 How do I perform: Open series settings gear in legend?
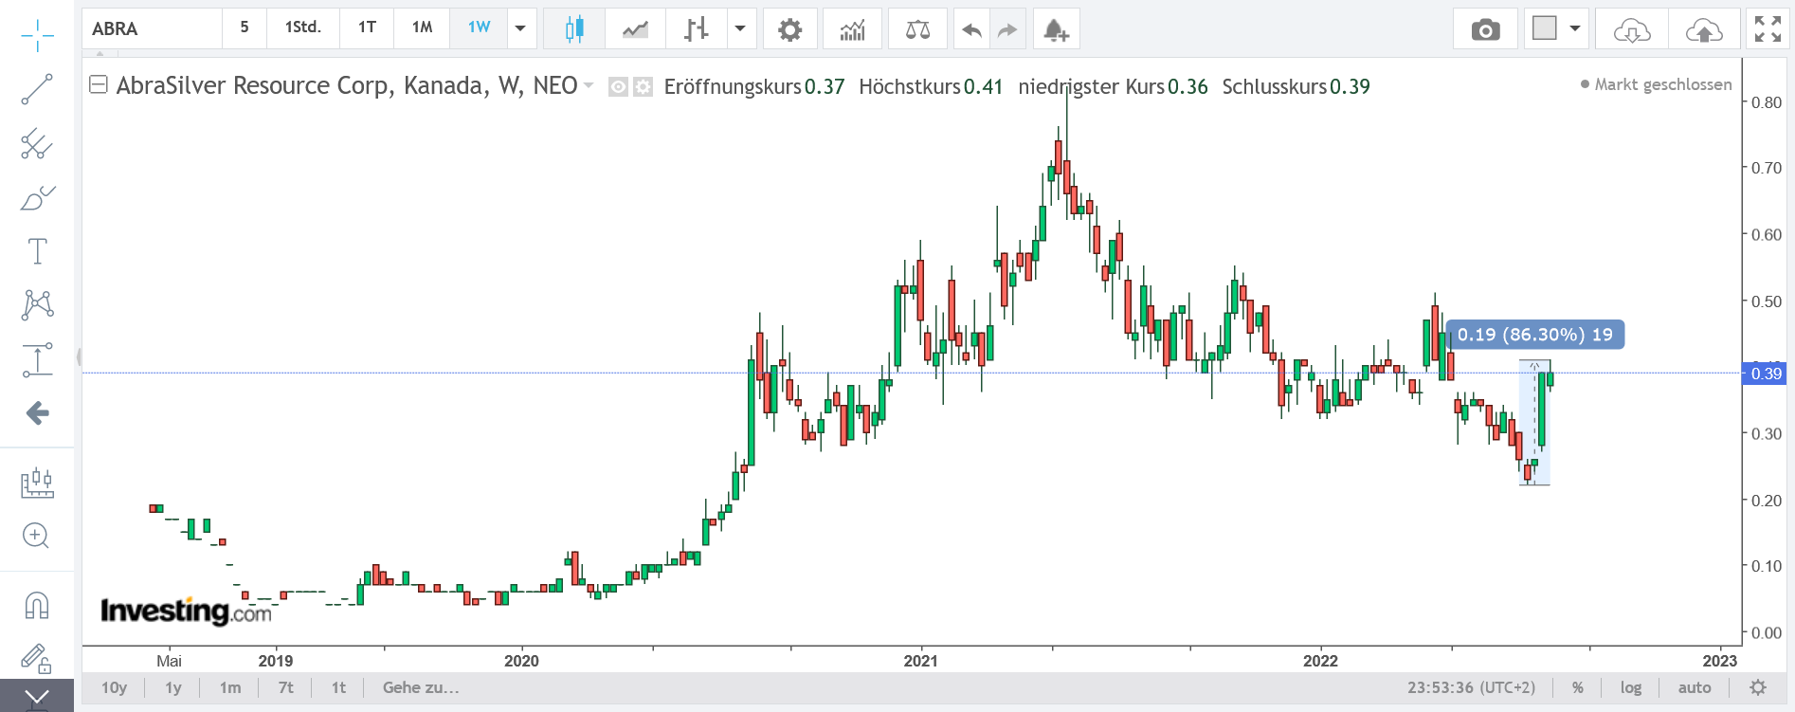tap(643, 87)
